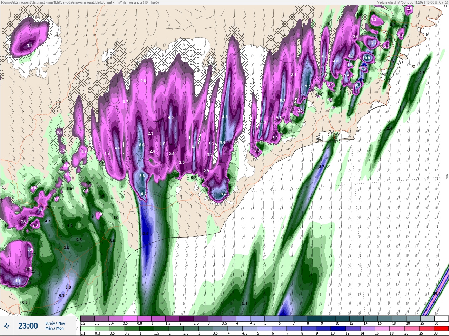Image resolution: width=449 pixels, height=336 pixels.
Task: Click the 12.6 value in the dark blue rain band
Action: [145, 234]
